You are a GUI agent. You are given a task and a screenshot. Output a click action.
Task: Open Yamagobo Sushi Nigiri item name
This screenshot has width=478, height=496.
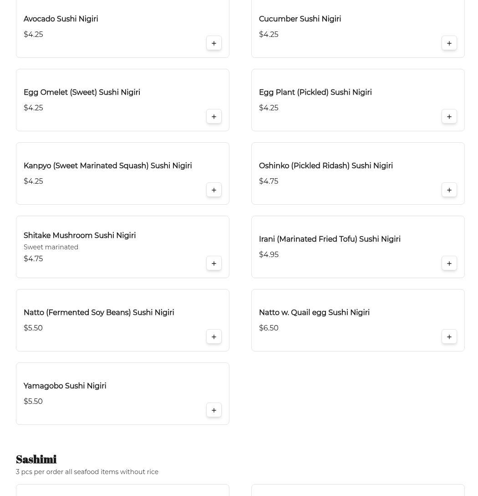click(65, 386)
